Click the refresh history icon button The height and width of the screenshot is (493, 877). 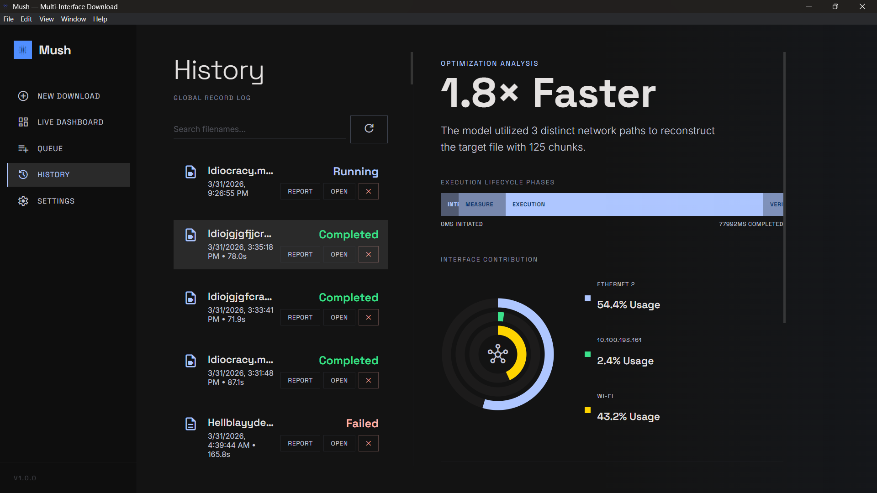click(x=369, y=129)
